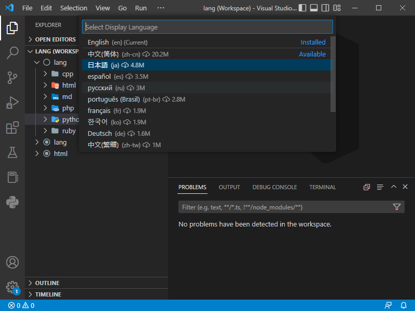415x311 pixels.
Task: Select 한국어 (ko) language
Action: (x=207, y=122)
